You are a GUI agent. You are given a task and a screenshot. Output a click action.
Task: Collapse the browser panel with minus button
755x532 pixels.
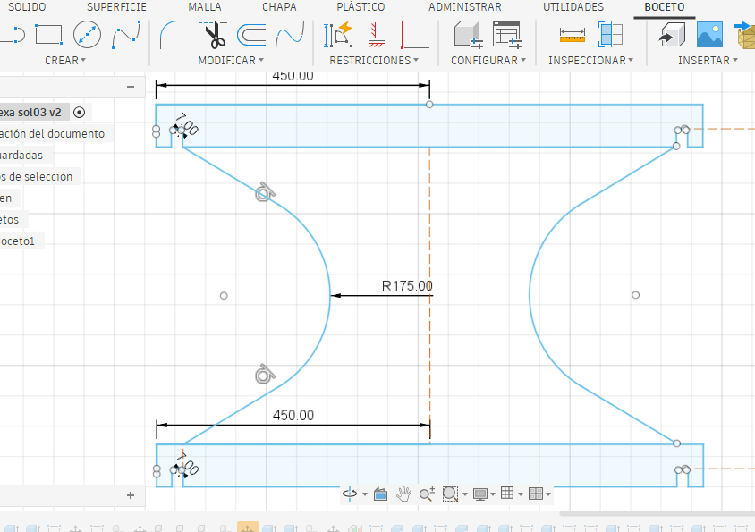coord(131,87)
